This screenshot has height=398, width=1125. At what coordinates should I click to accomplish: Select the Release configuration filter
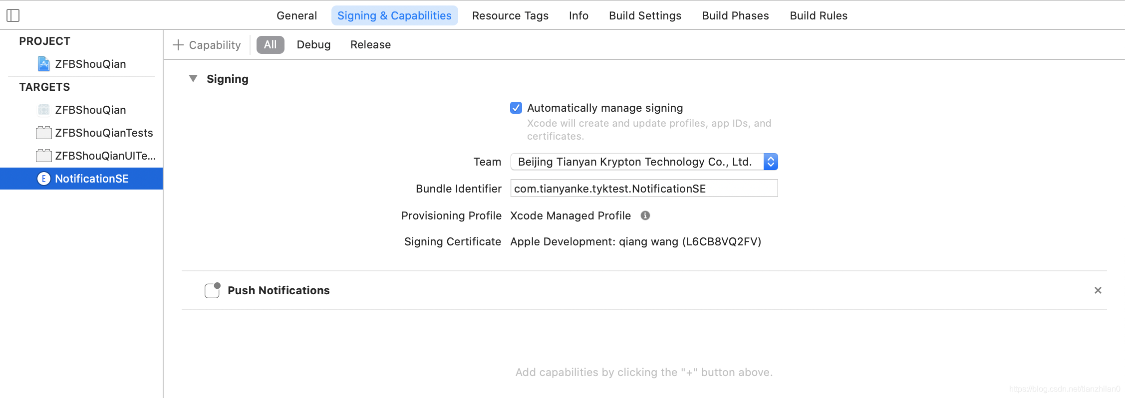click(x=370, y=45)
